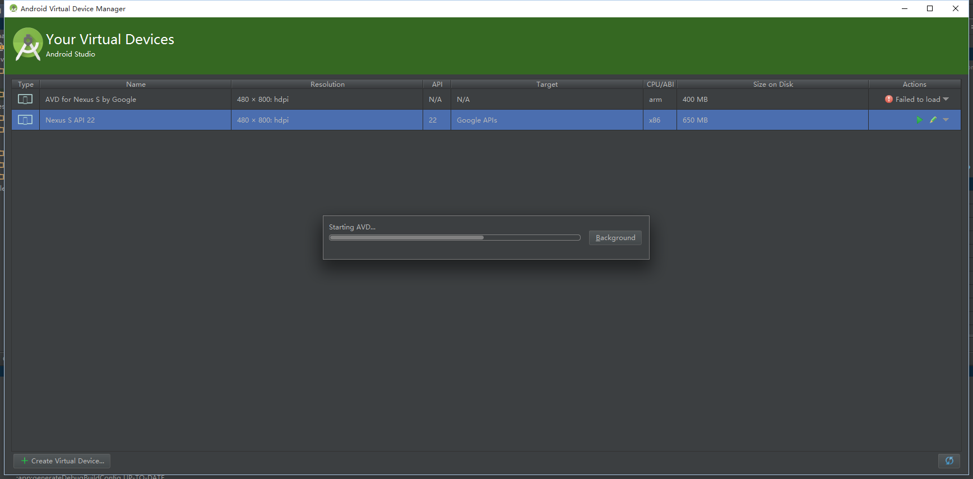Select device type icon of AVD for Nexus S
This screenshot has width=973, height=479.
(x=25, y=99)
